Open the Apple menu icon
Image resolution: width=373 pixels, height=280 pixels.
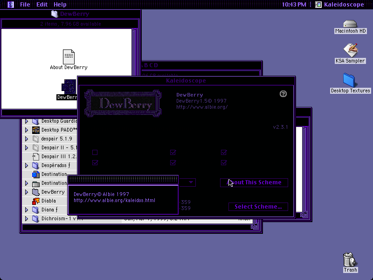pyautogui.click(x=11, y=5)
